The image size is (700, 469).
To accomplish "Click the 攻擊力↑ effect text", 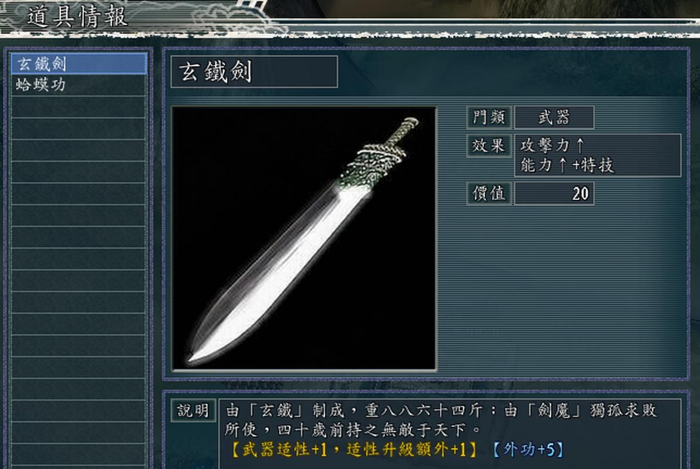I will [x=552, y=145].
